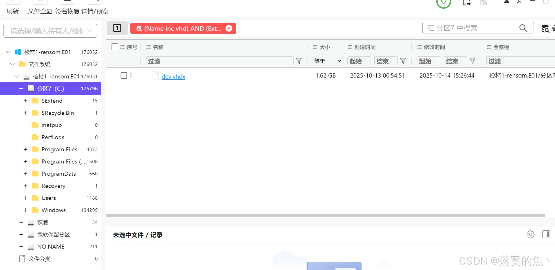This screenshot has height=270, width=555.
Task: Open the 持有人/检材 selection dropdown
Action: 50,31
